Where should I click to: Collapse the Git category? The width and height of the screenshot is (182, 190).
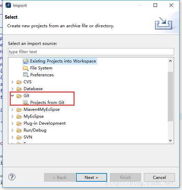point(12,96)
